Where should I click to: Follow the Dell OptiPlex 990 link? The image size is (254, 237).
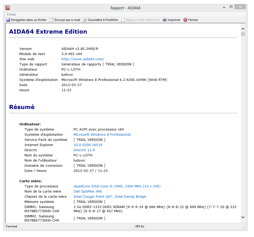point(88,192)
